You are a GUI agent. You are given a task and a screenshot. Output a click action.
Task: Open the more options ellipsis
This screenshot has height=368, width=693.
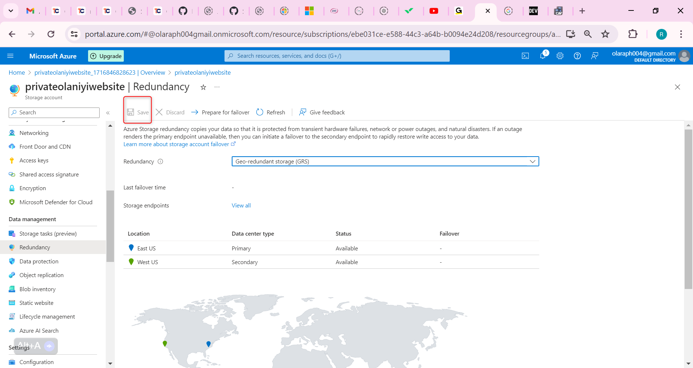[217, 87]
